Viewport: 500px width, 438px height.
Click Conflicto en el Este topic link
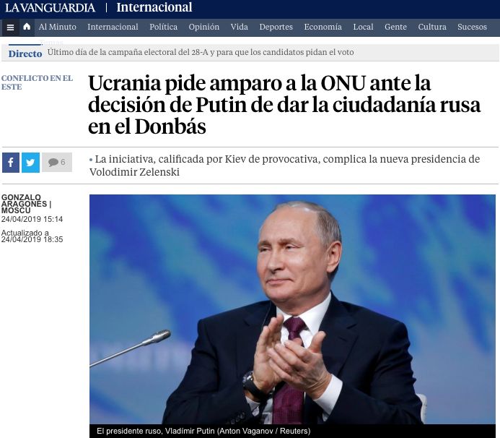[37, 82]
